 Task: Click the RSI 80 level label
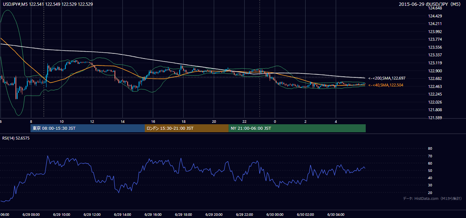click(430, 149)
